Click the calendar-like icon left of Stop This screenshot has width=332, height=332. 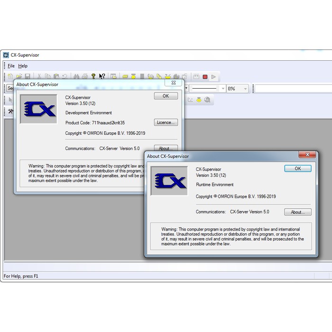pyautogui.click(x=196, y=76)
